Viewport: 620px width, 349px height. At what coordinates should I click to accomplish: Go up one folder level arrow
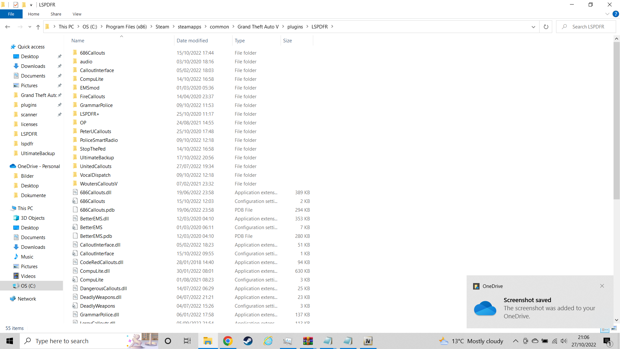click(x=38, y=27)
